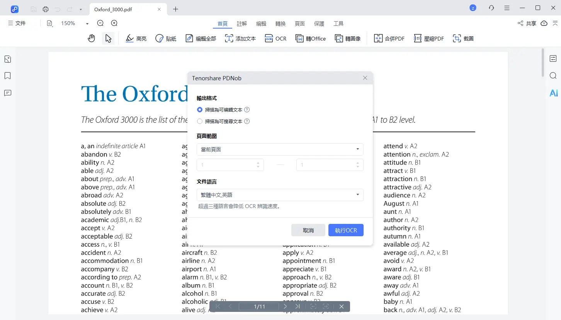Close the Tenorshare PDNob dialog
This screenshot has width=561, height=320.
[365, 78]
